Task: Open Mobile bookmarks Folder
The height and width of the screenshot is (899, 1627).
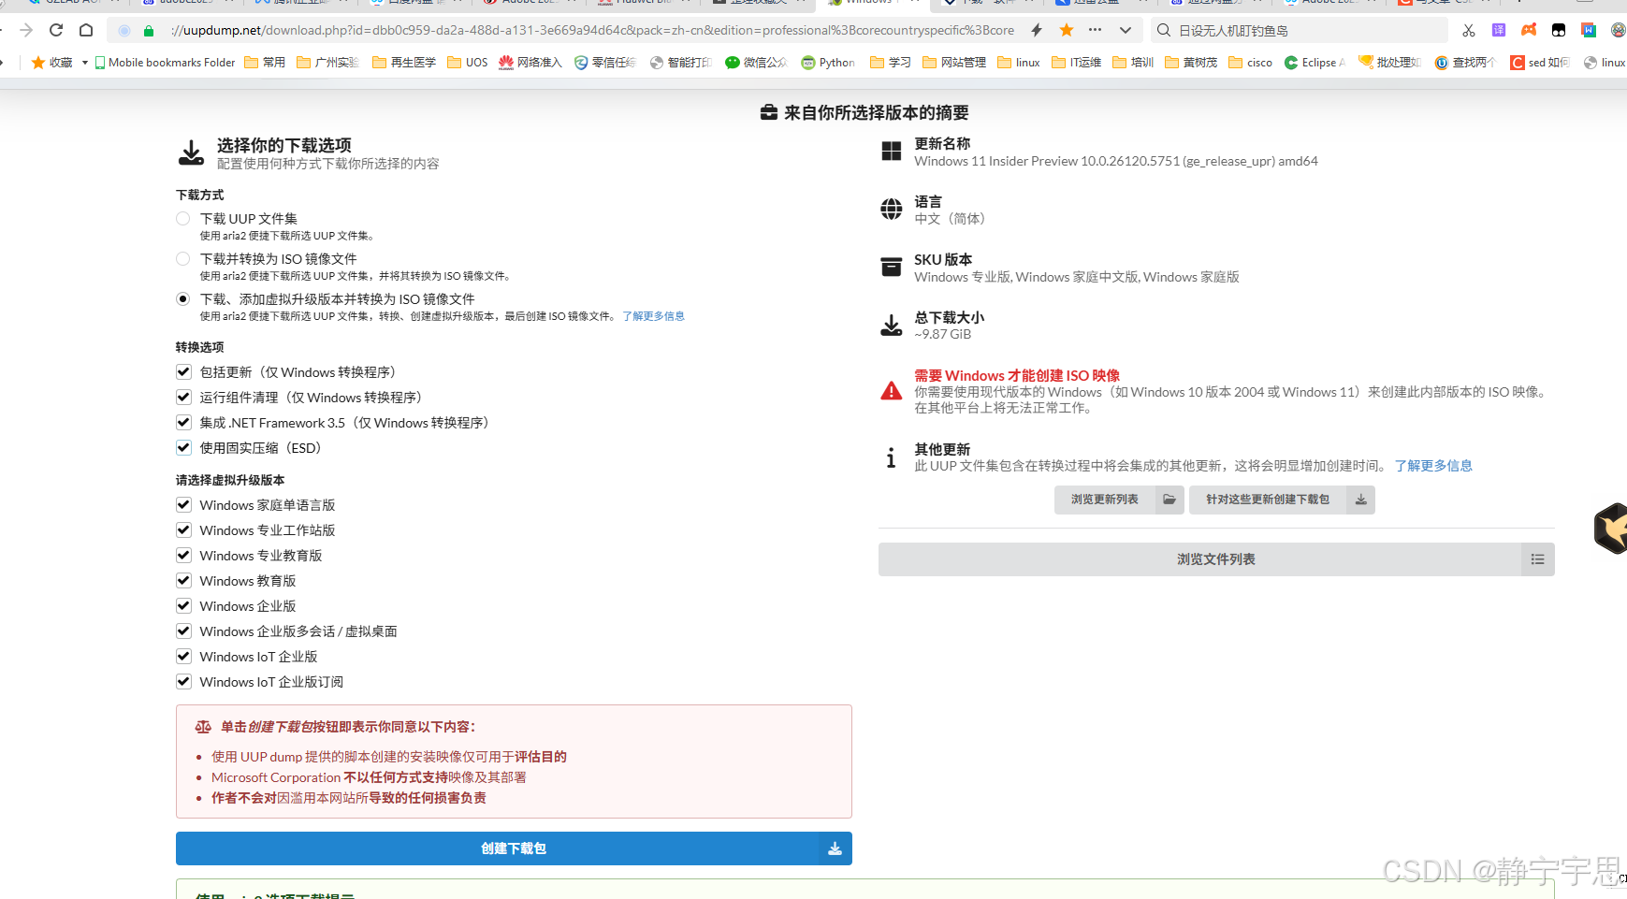Action: (x=166, y=63)
